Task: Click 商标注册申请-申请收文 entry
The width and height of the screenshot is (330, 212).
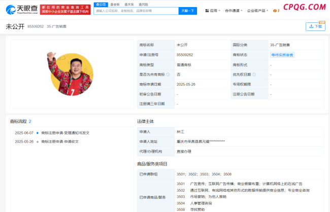Action: coord(60,142)
